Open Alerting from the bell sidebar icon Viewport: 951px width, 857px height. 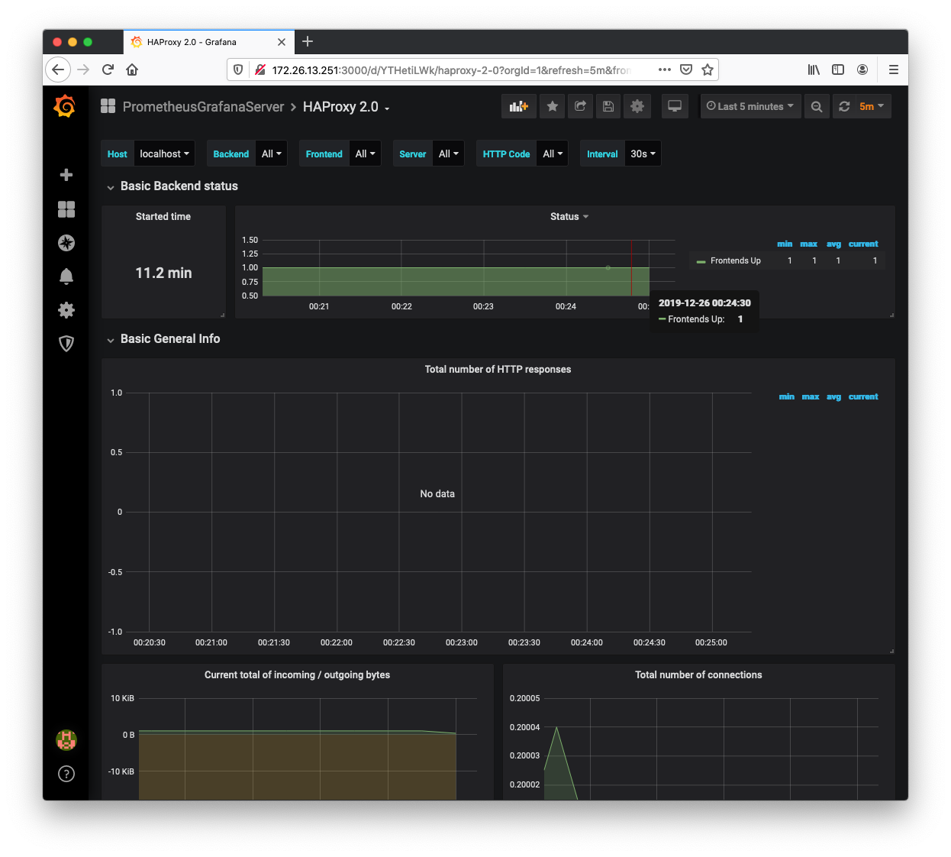click(66, 277)
